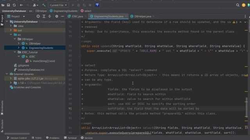This screenshot has width=250, height=140.
Task: Click the select method breadcrumb
Action: coord(86,11)
